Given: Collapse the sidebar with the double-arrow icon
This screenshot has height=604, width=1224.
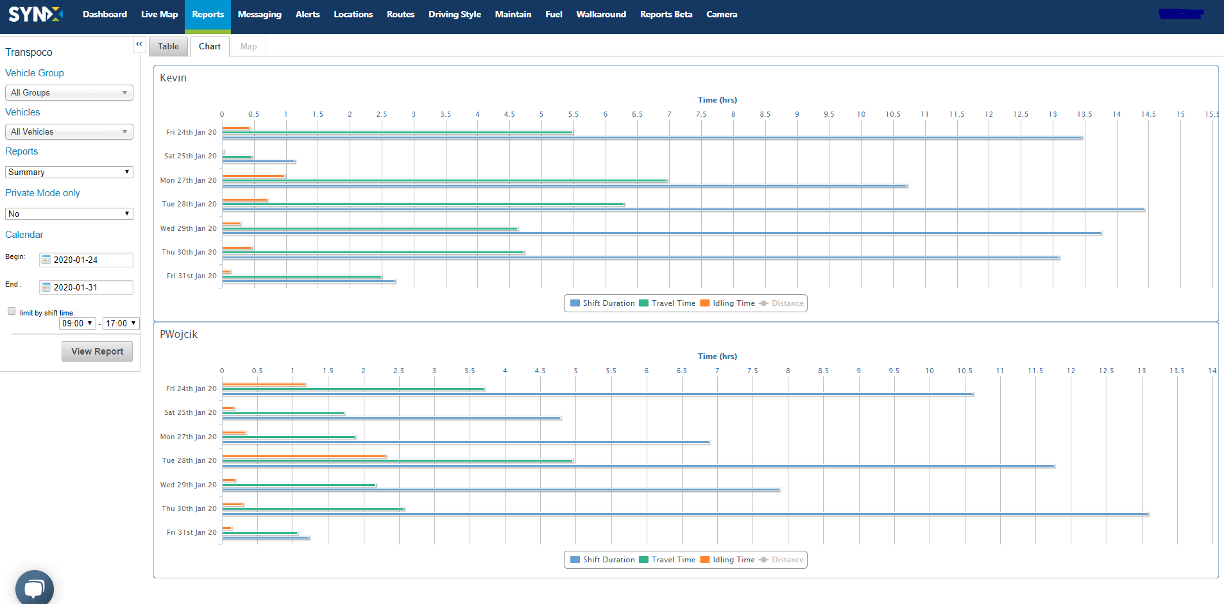Looking at the screenshot, I should point(139,44).
